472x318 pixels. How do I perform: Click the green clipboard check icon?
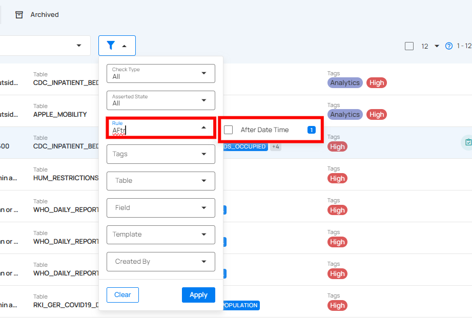467,142
